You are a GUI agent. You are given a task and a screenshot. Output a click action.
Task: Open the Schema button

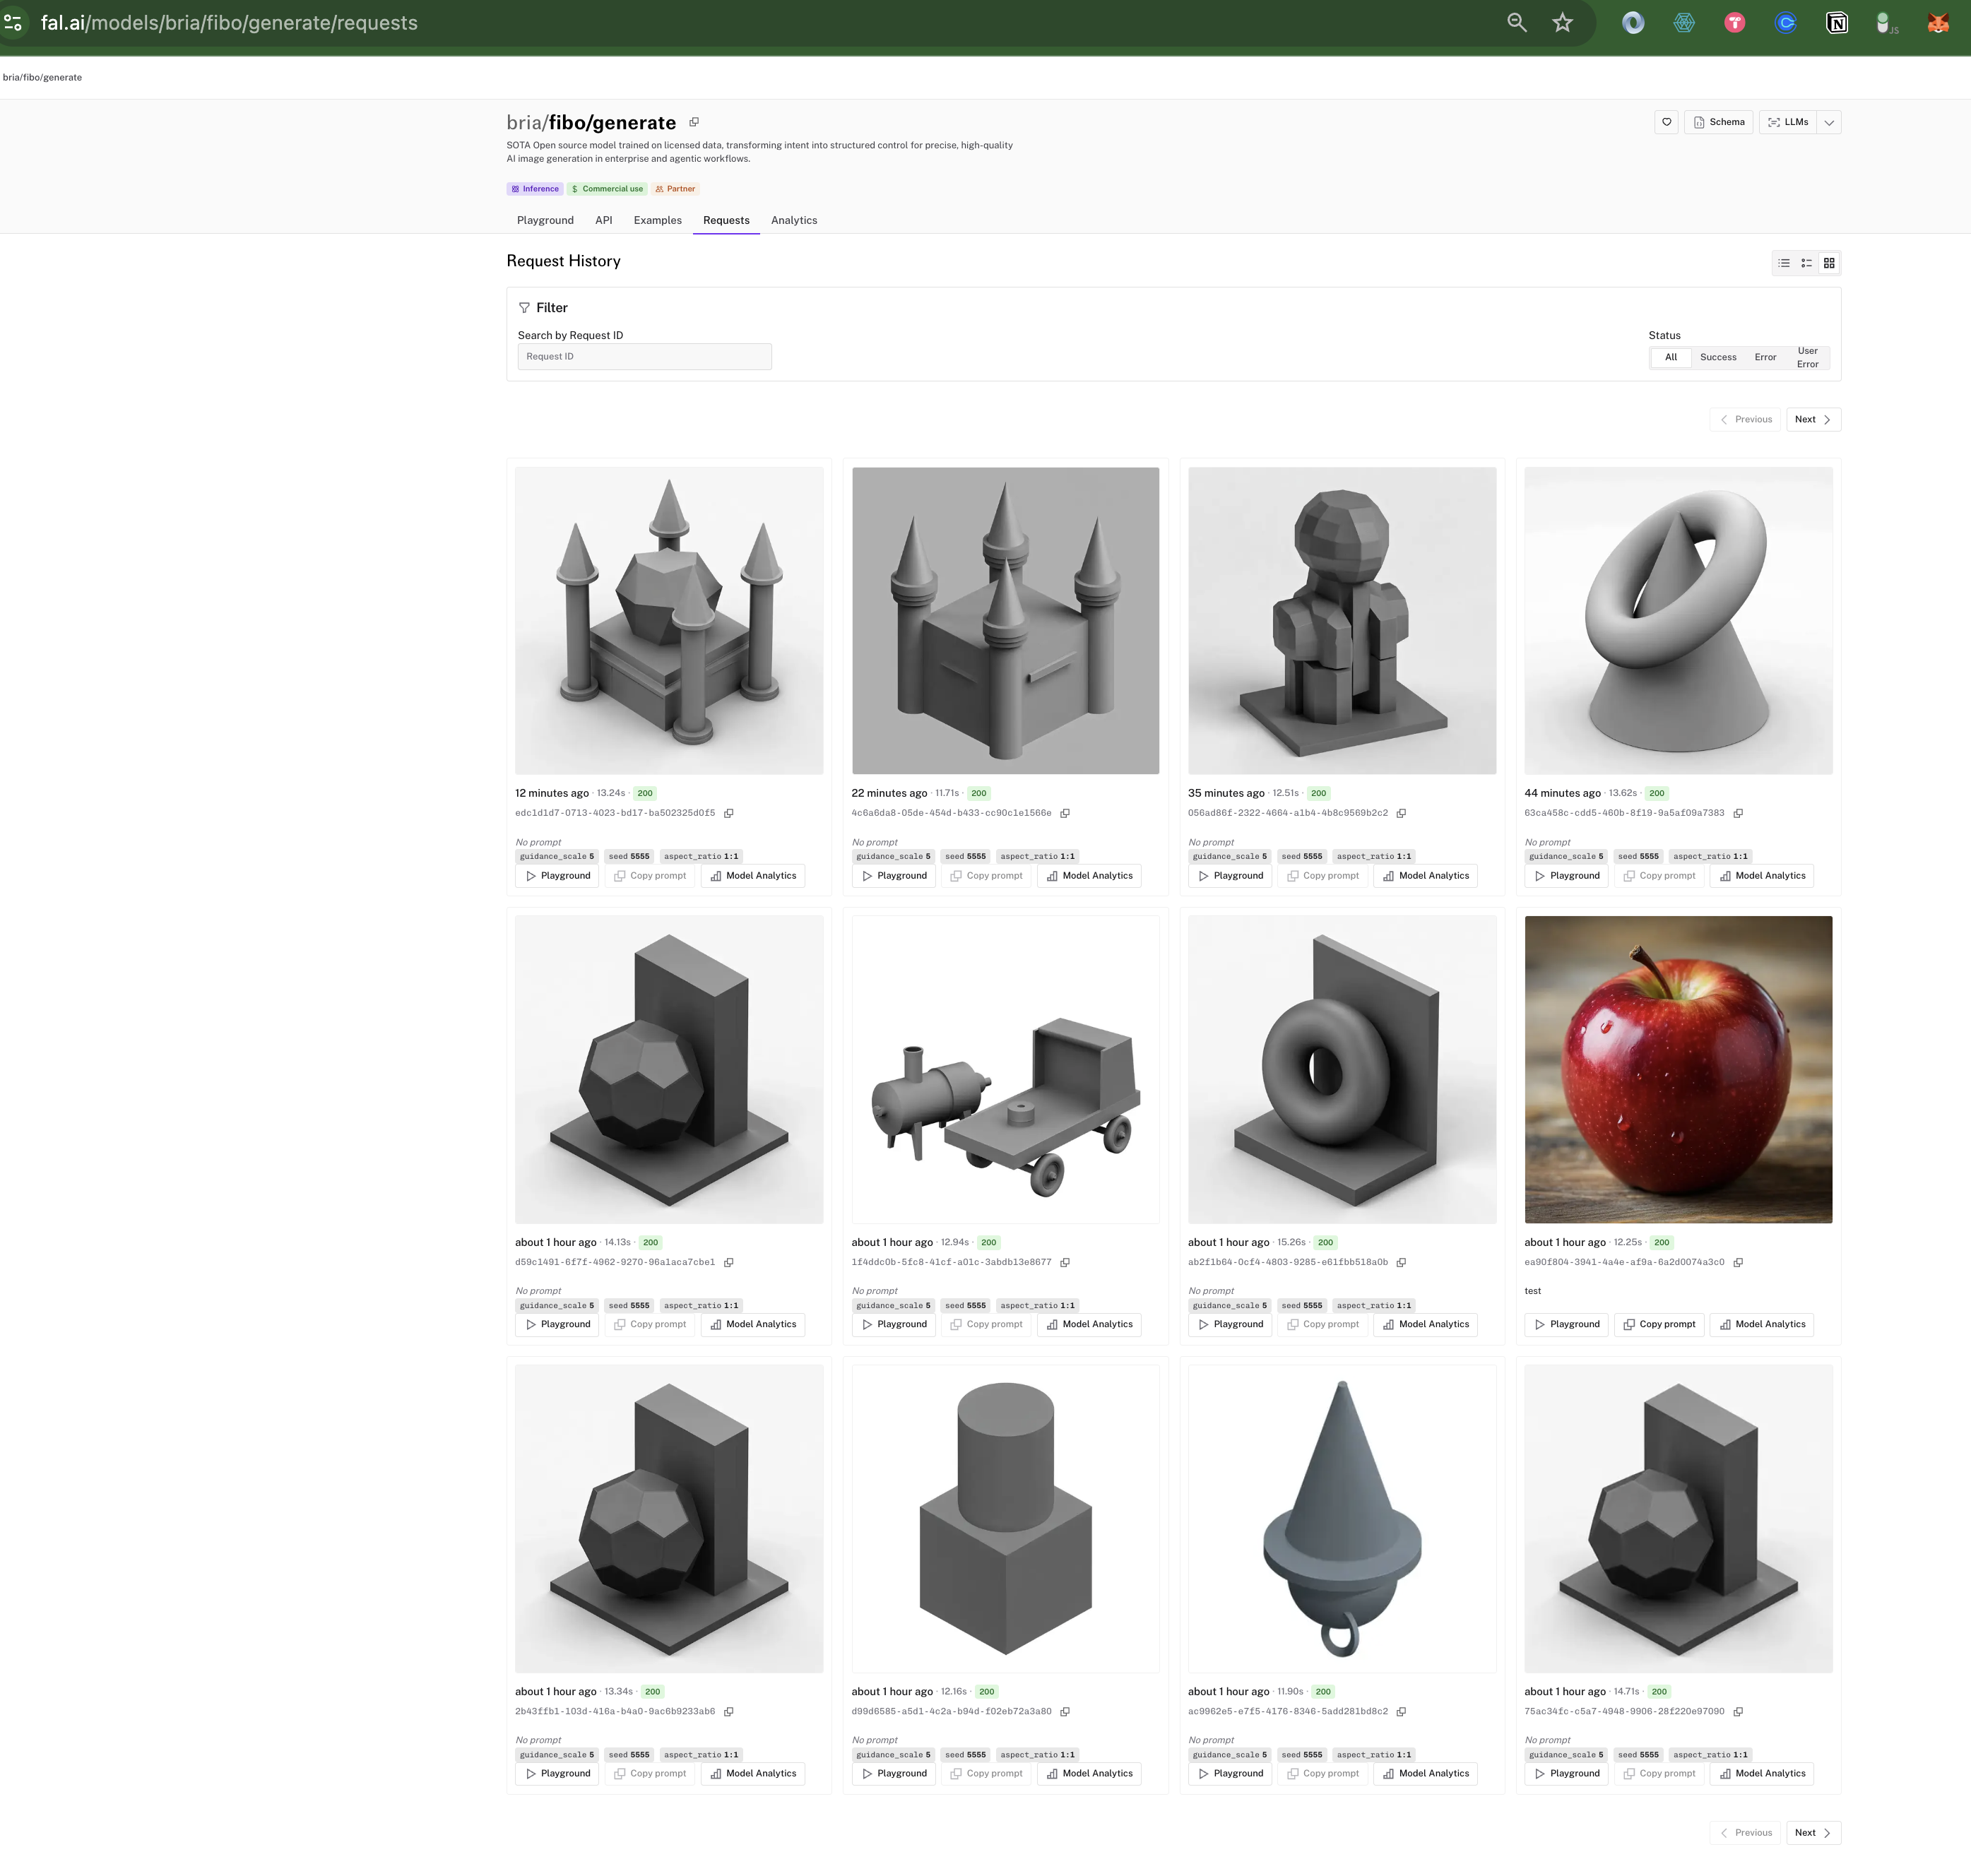coord(1718,122)
